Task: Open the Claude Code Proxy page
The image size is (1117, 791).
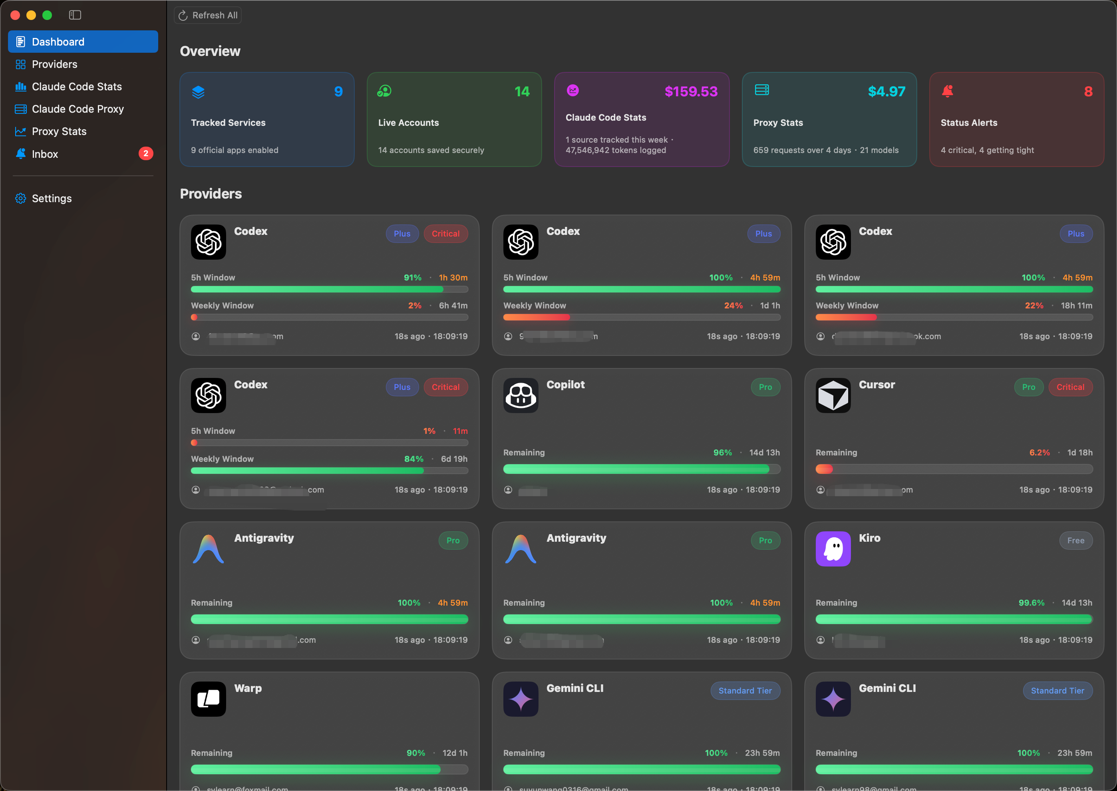Action: 78,109
